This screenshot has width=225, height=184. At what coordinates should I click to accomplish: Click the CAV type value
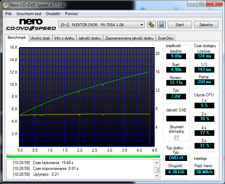pos(176,96)
